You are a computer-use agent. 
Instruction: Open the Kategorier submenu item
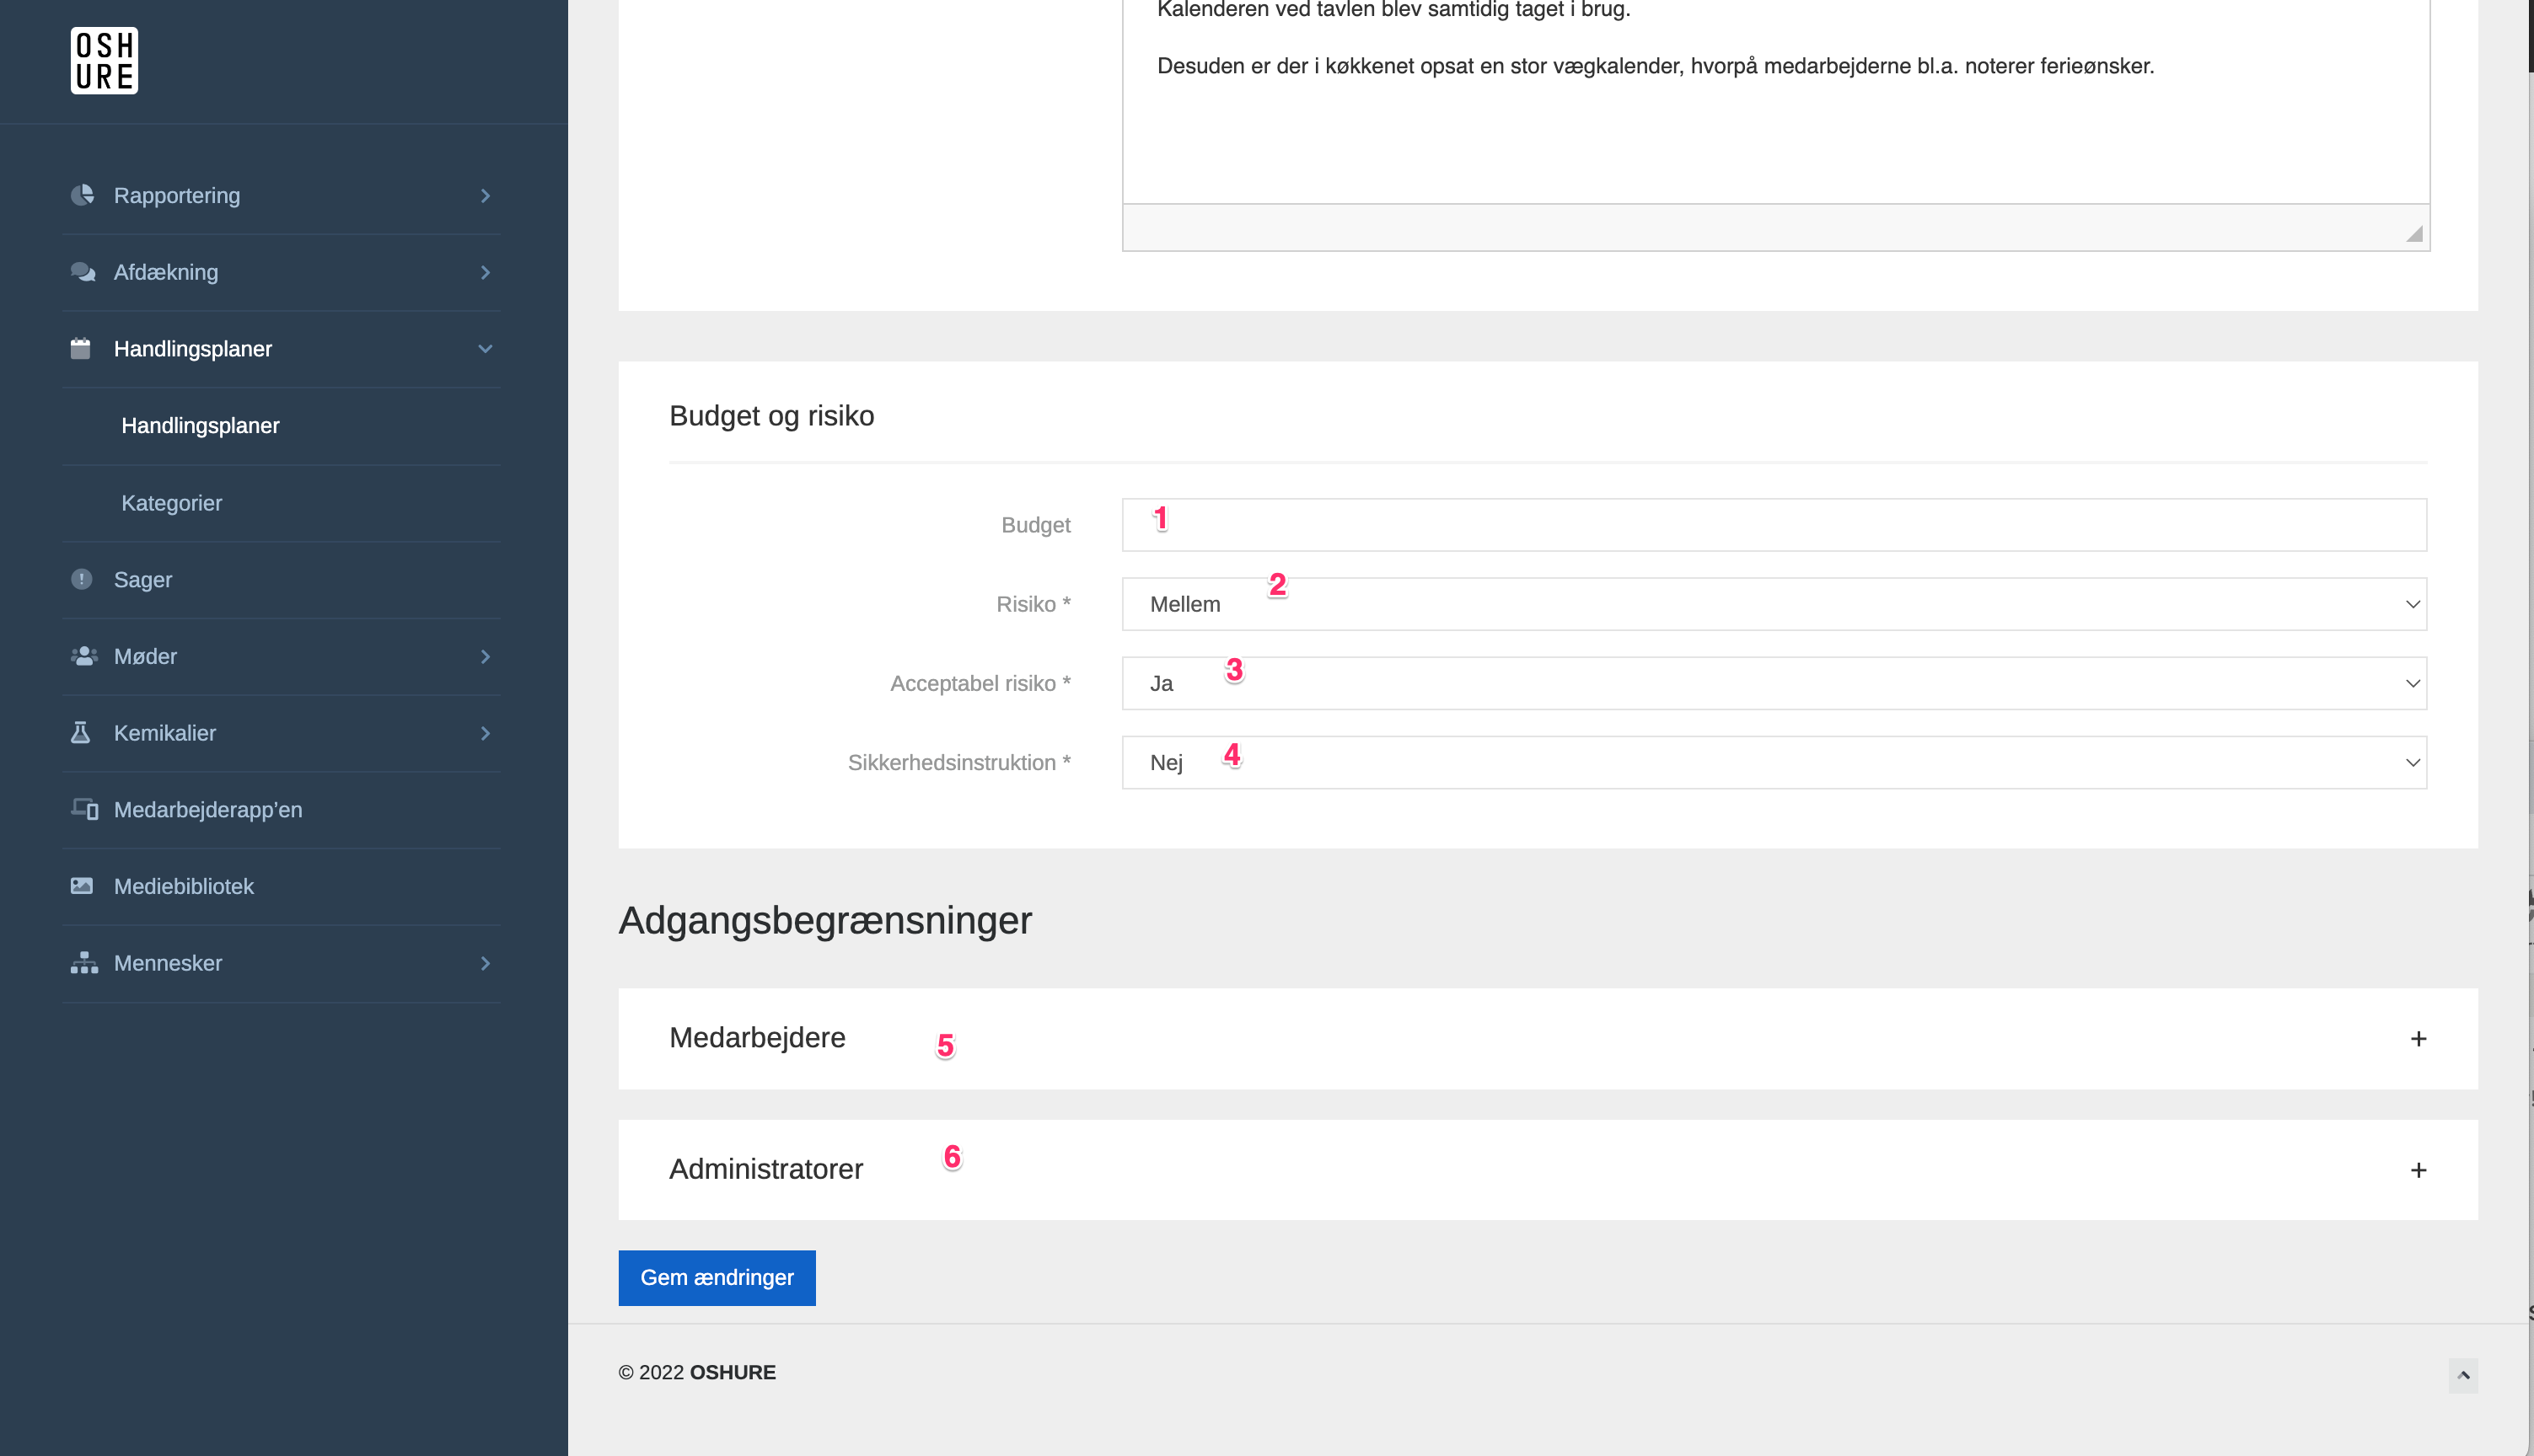click(172, 503)
